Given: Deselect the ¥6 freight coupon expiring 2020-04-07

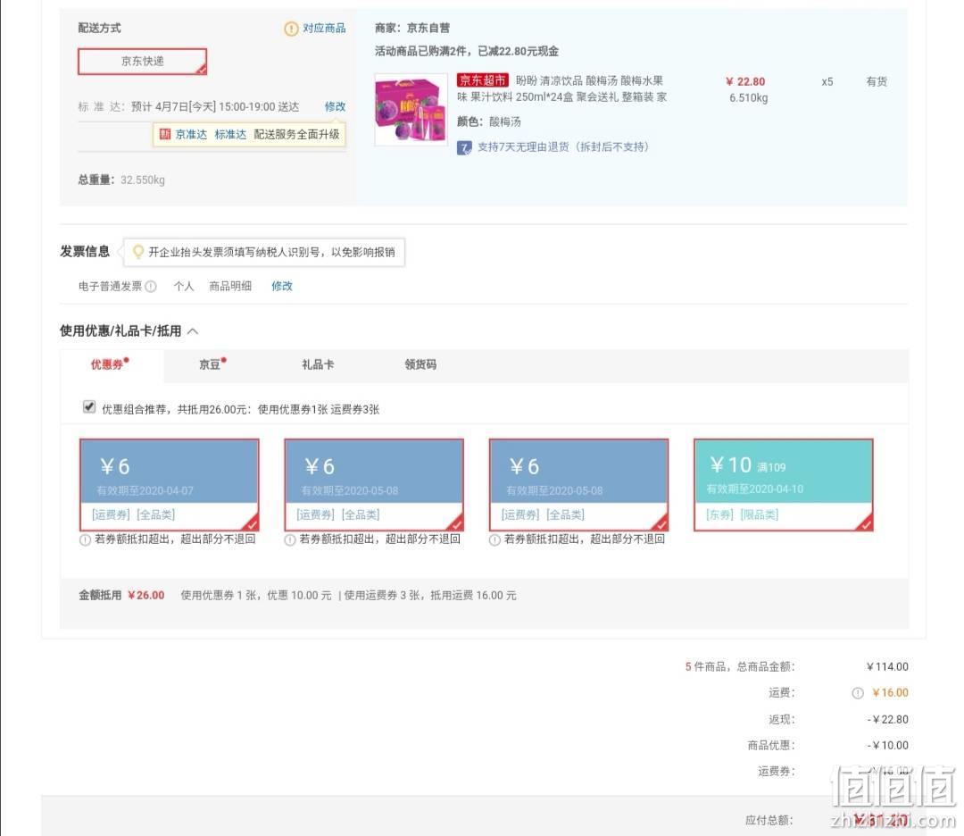Looking at the screenshot, I should tap(169, 485).
